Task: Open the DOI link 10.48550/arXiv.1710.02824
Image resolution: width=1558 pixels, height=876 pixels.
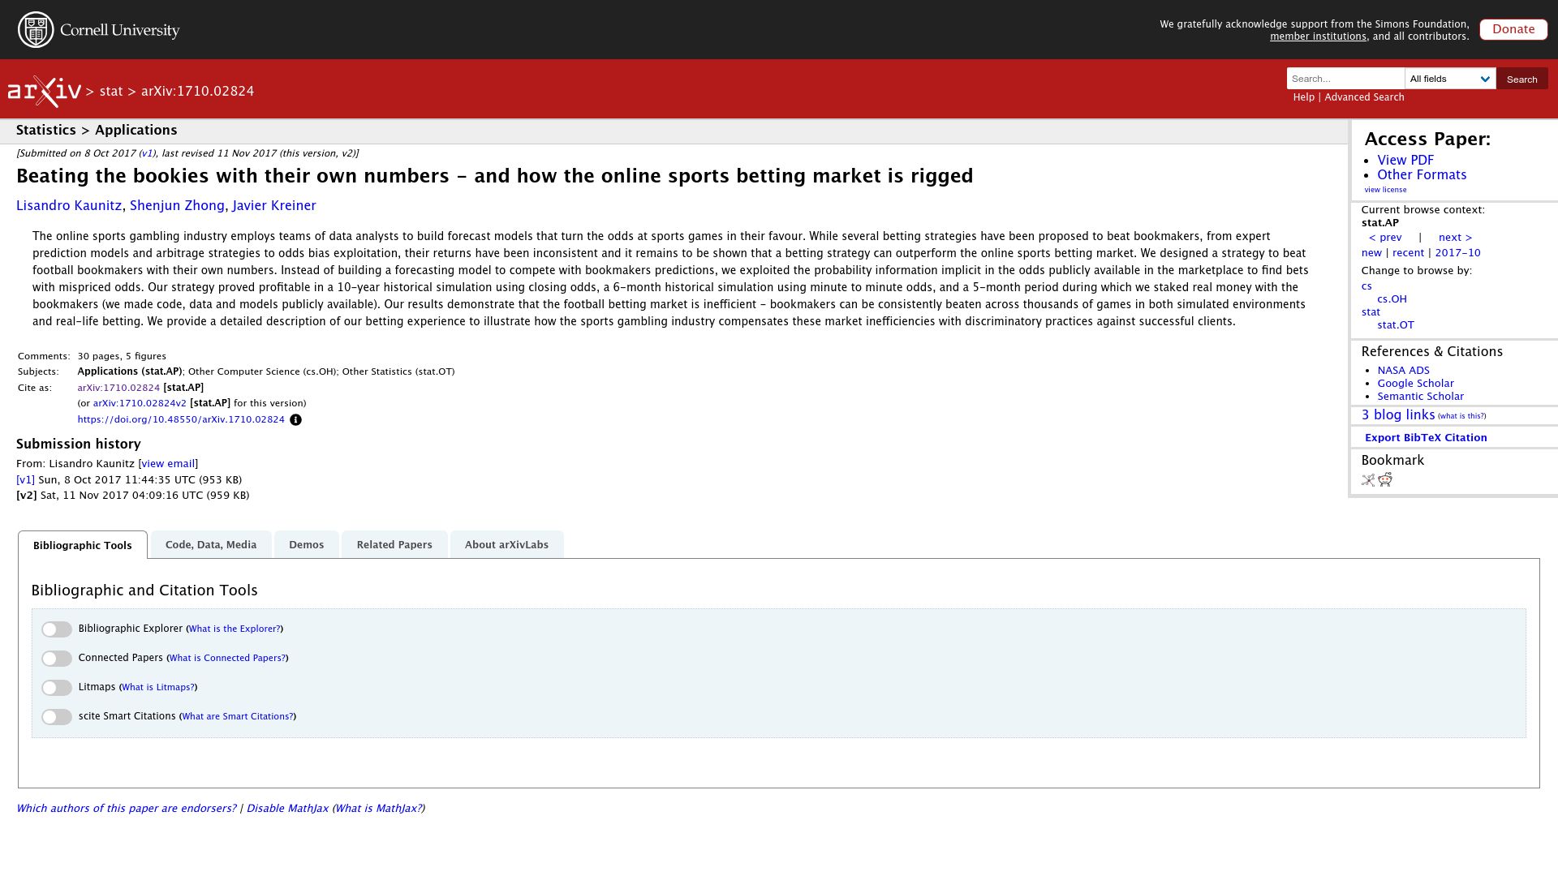Action: click(x=181, y=420)
